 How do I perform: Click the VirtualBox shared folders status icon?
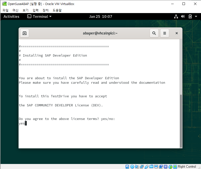[x=151, y=166]
